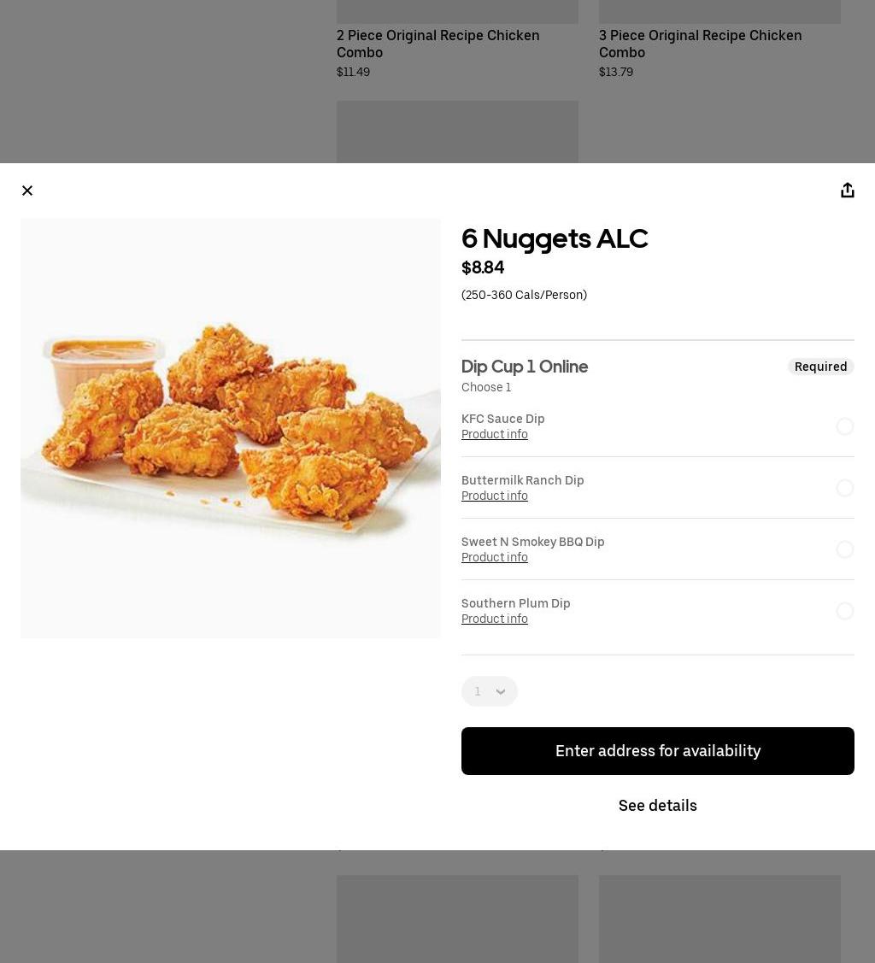The width and height of the screenshot is (875, 963).
Task: View Product info for Southern Plum Dip
Action: (x=494, y=619)
